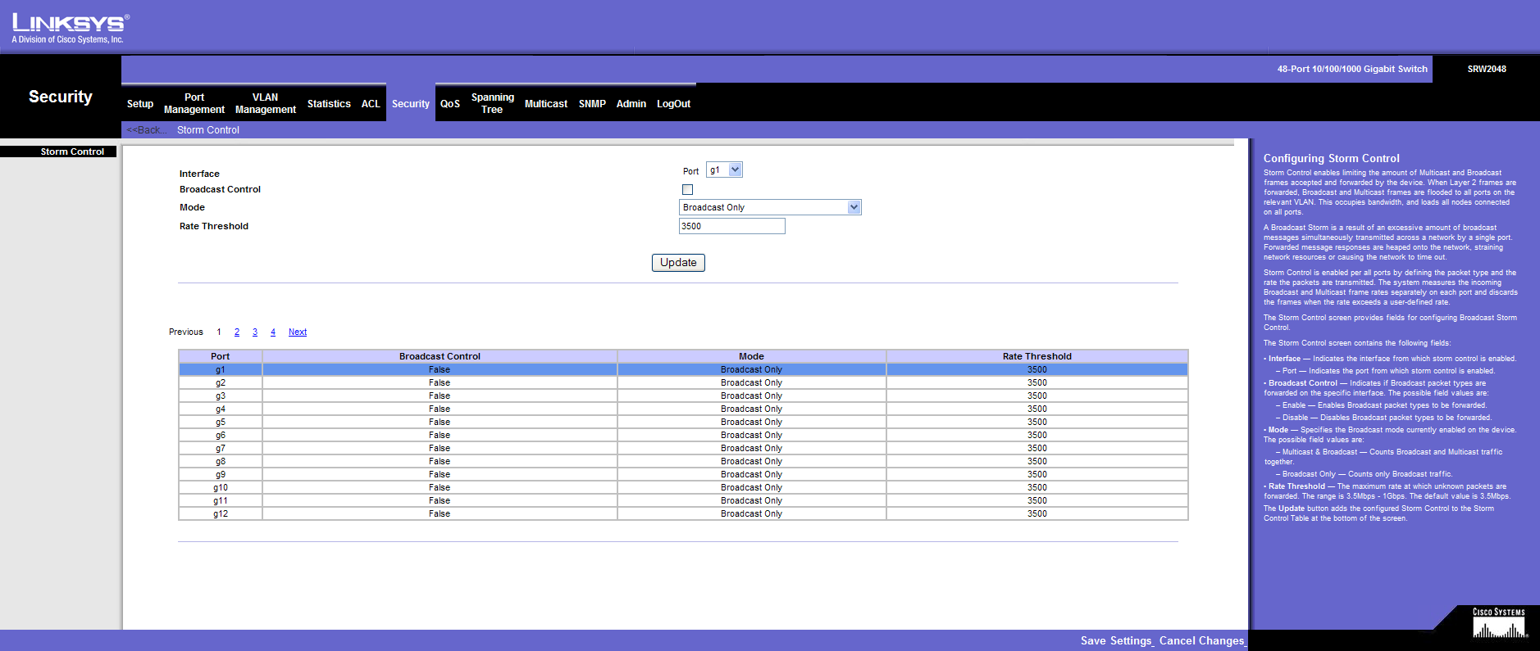
Task: Expand the Mode dropdown
Action: click(x=769, y=208)
